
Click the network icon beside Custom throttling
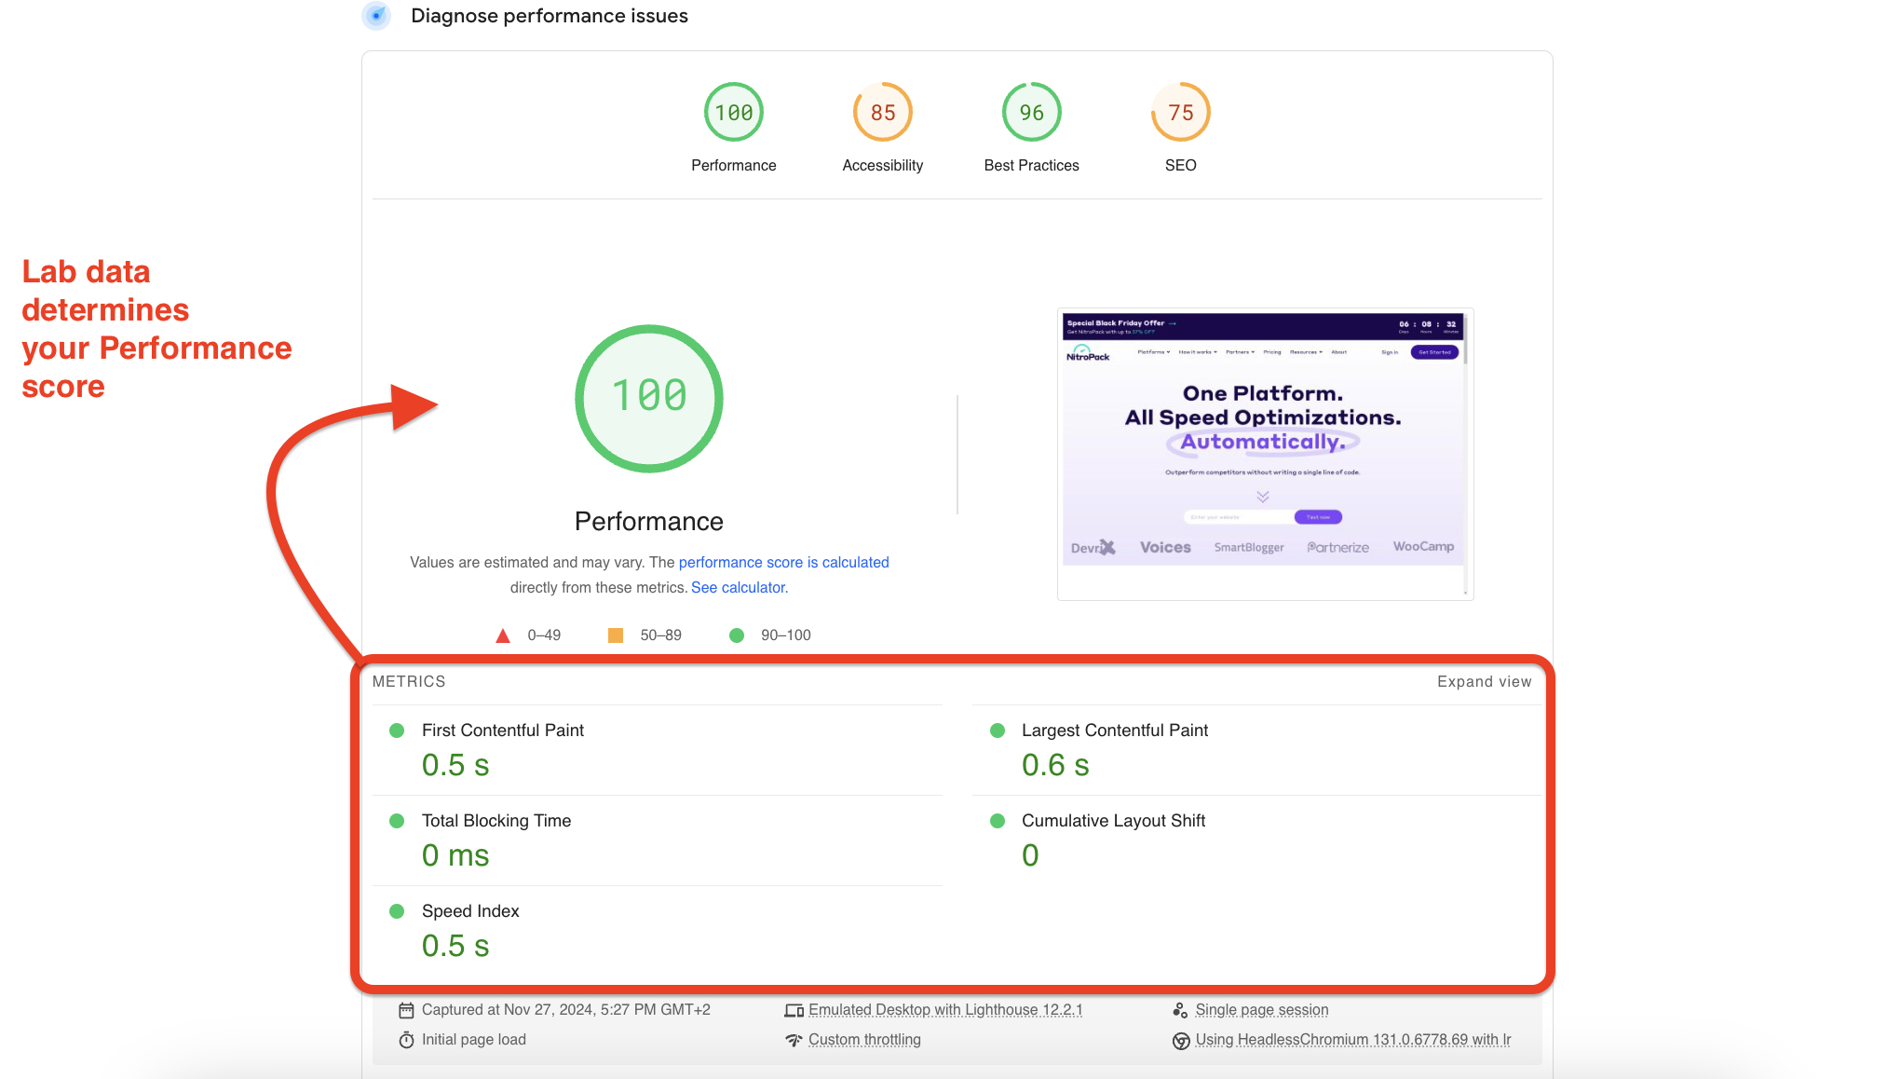pos(794,1040)
